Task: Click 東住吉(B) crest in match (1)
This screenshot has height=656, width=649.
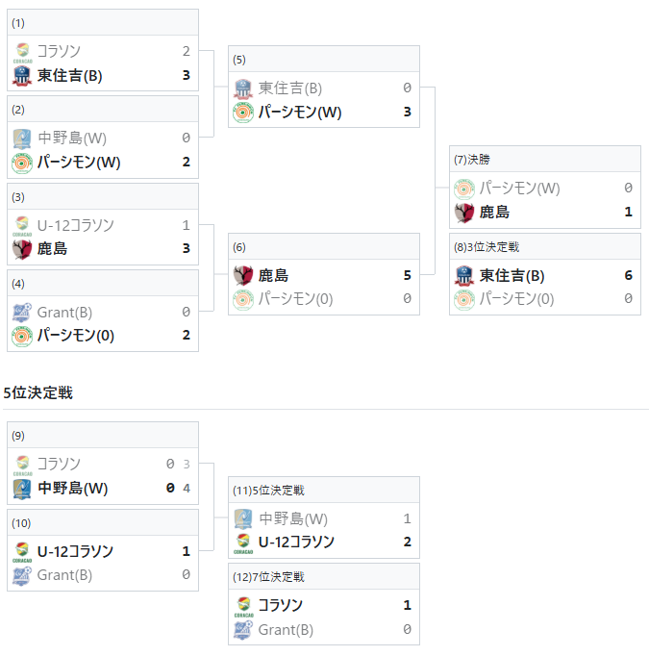Action: [22, 76]
